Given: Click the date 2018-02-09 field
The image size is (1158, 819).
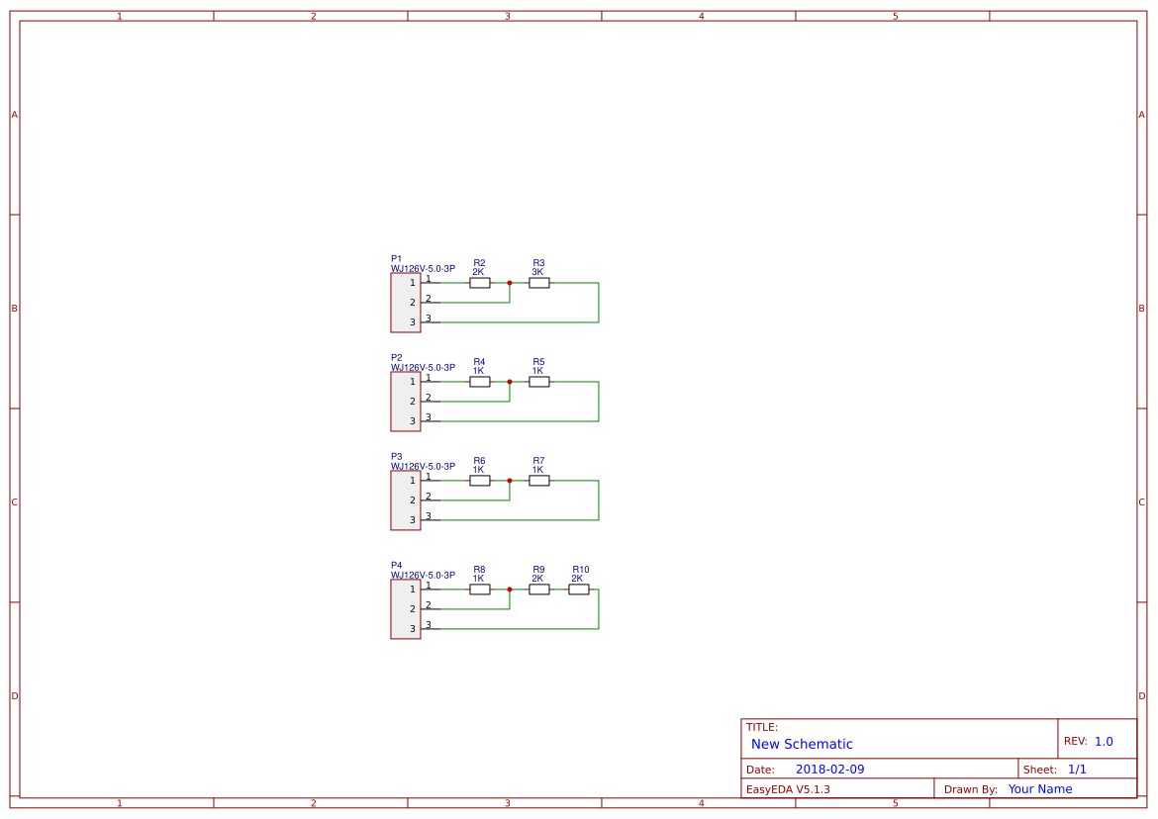Looking at the screenshot, I should click(831, 769).
